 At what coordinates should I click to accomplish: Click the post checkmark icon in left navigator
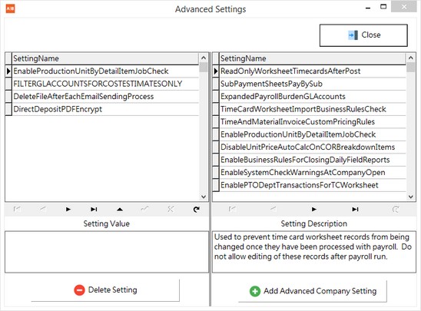145,209
